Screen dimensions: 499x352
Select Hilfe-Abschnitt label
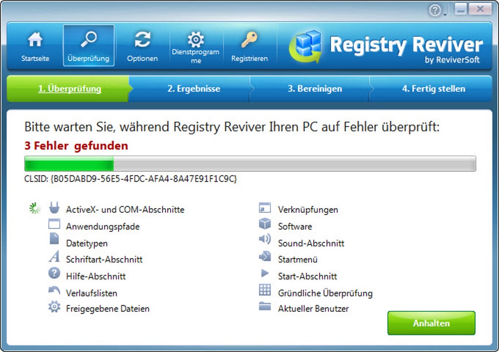point(96,276)
